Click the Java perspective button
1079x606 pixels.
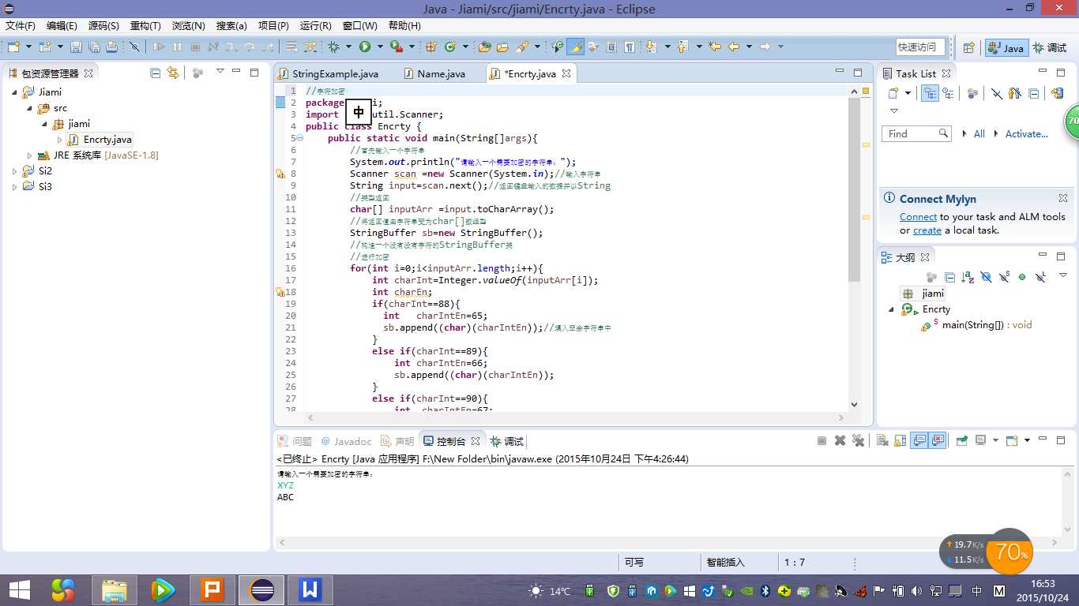coord(1006,47)
